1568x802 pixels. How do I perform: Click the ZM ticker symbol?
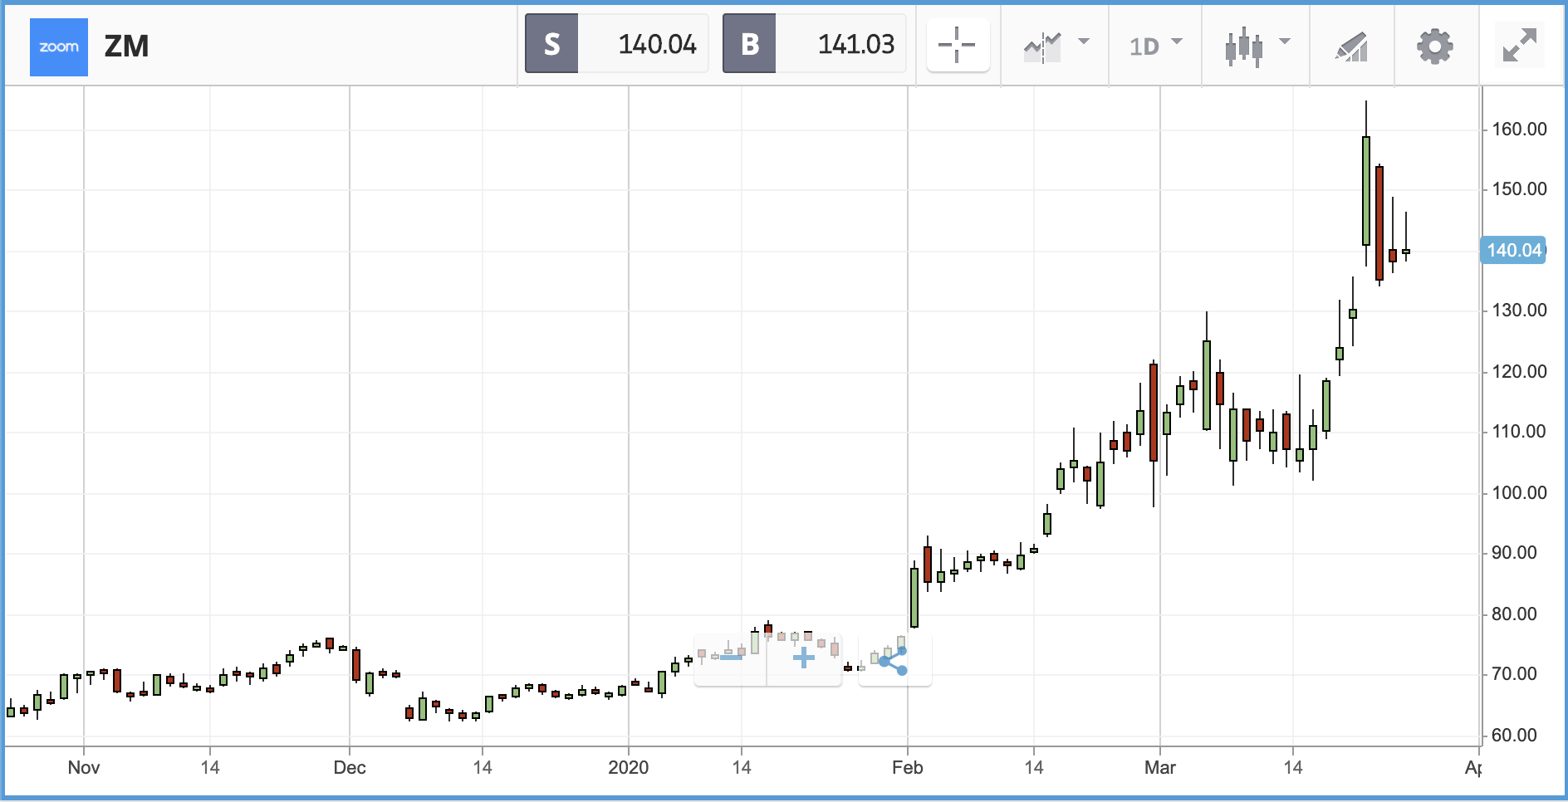[126, 46]
